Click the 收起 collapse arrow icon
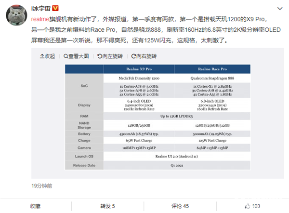Screen dimensions: 289x213 point(41,56)
